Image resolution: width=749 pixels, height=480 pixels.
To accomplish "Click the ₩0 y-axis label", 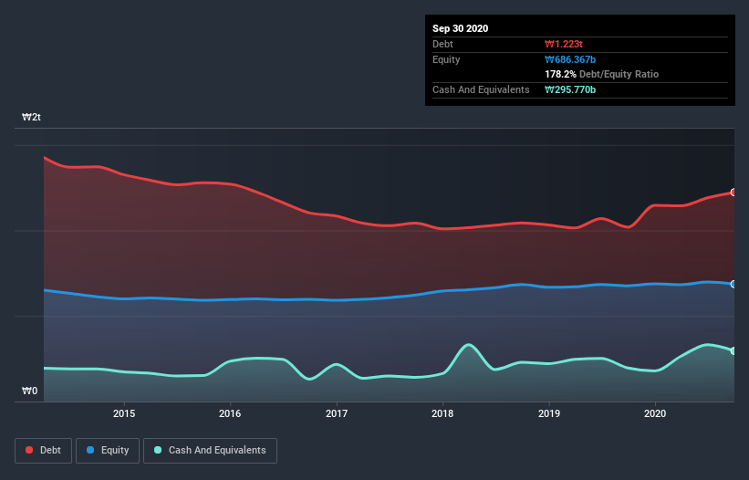I will click(x=29, y=391).
